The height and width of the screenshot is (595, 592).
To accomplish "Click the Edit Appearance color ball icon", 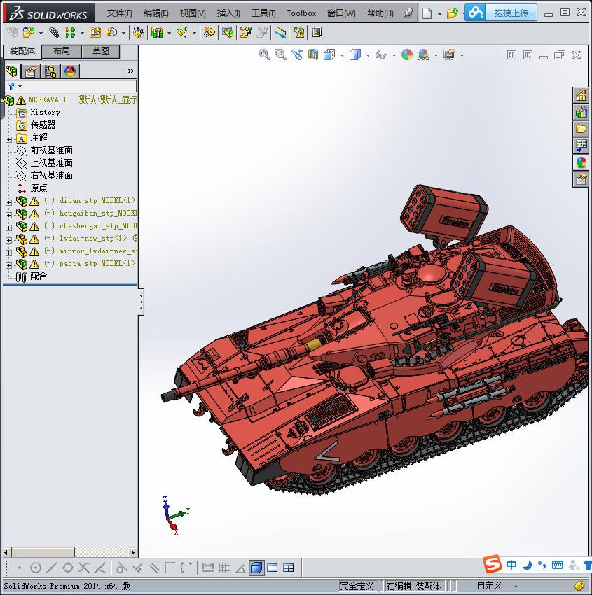I will click(406, 55).
